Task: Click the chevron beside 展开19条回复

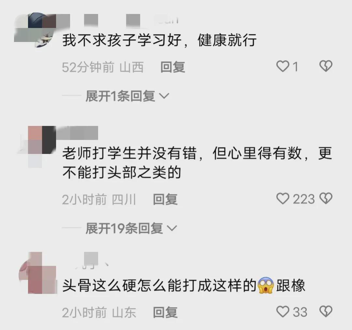Action: click(172, 228)
